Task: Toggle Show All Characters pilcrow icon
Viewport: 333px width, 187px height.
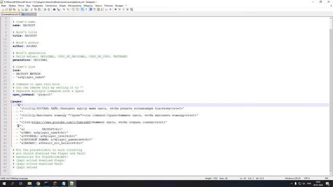Action: [x=86, y=9]
